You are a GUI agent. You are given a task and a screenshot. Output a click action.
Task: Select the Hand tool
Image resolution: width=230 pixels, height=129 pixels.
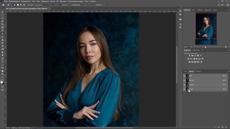click(x=3, y=71)
